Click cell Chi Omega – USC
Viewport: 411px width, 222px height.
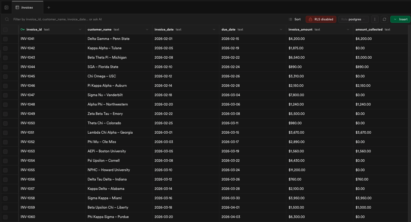pos(119,76)
